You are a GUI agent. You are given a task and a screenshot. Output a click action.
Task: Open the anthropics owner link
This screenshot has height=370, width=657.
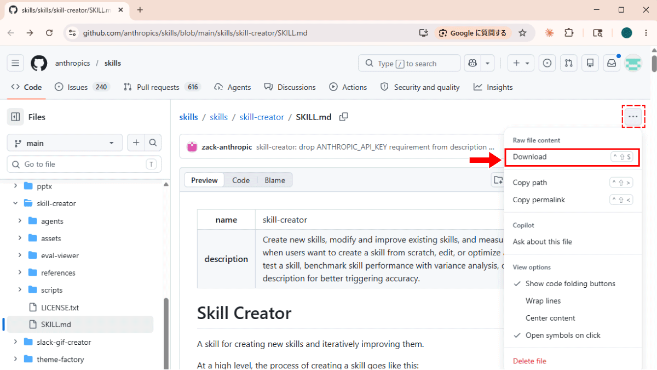coord(72,63)
